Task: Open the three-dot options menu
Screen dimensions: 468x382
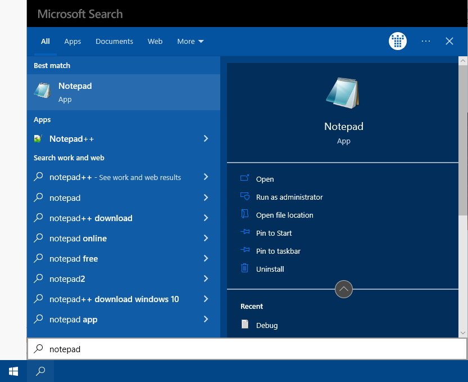Action: 426,41
